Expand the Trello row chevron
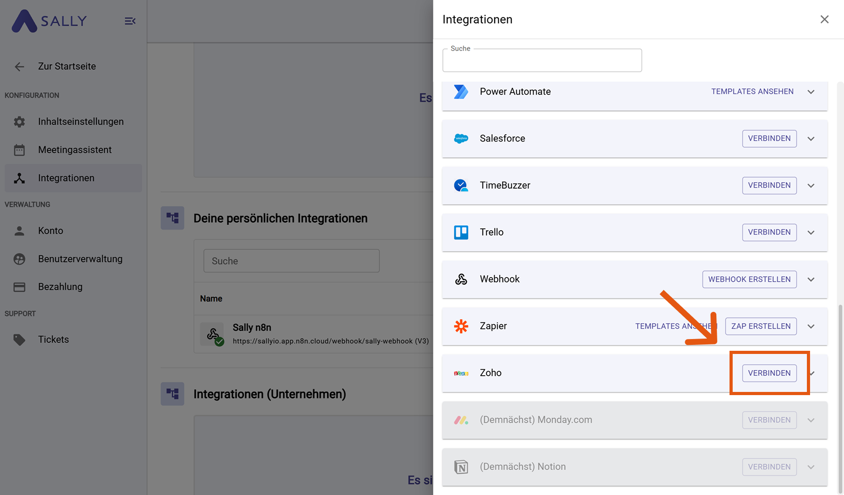 click(811, 233)
